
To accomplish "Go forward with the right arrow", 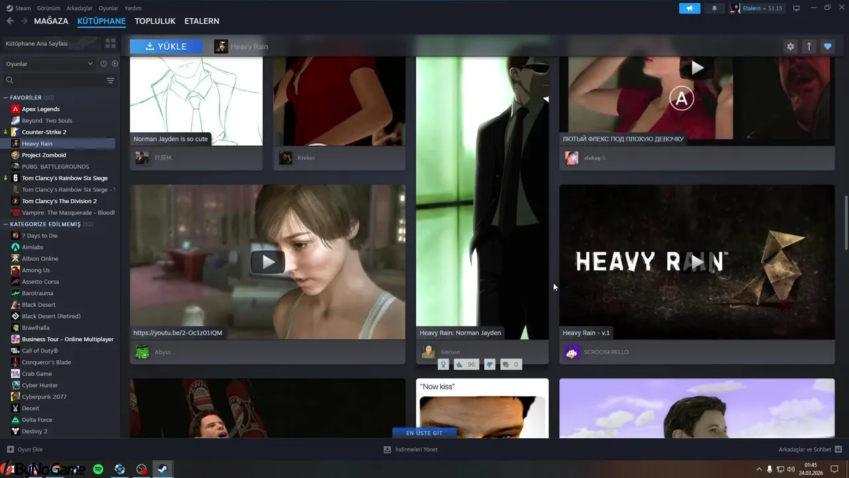I will pyautogui.click(x=24, y=21).
